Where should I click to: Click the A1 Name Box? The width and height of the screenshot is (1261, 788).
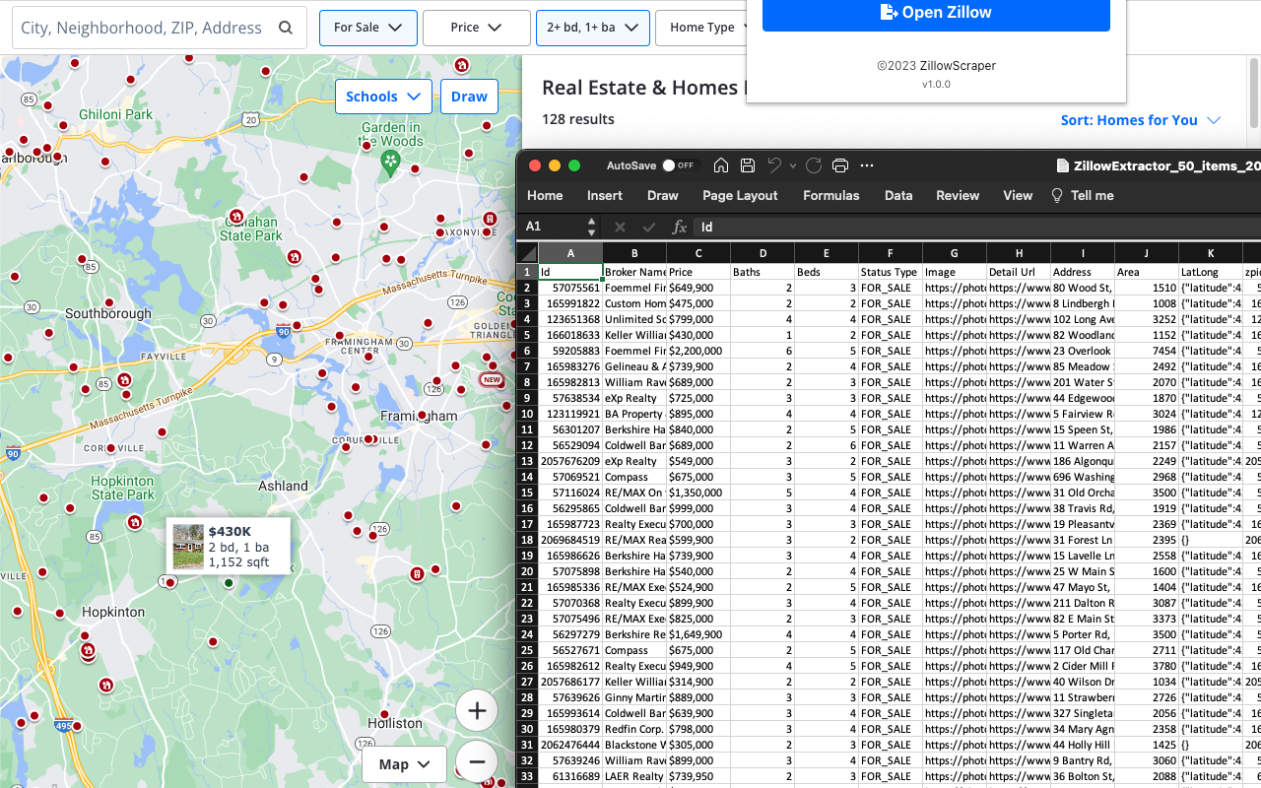[553, 227]
